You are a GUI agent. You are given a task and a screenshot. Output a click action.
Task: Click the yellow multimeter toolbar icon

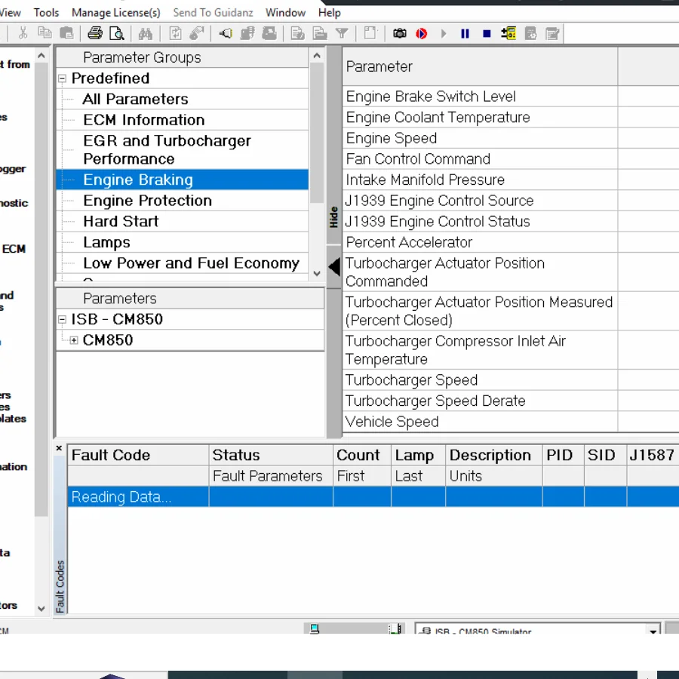tap(508, 33)
